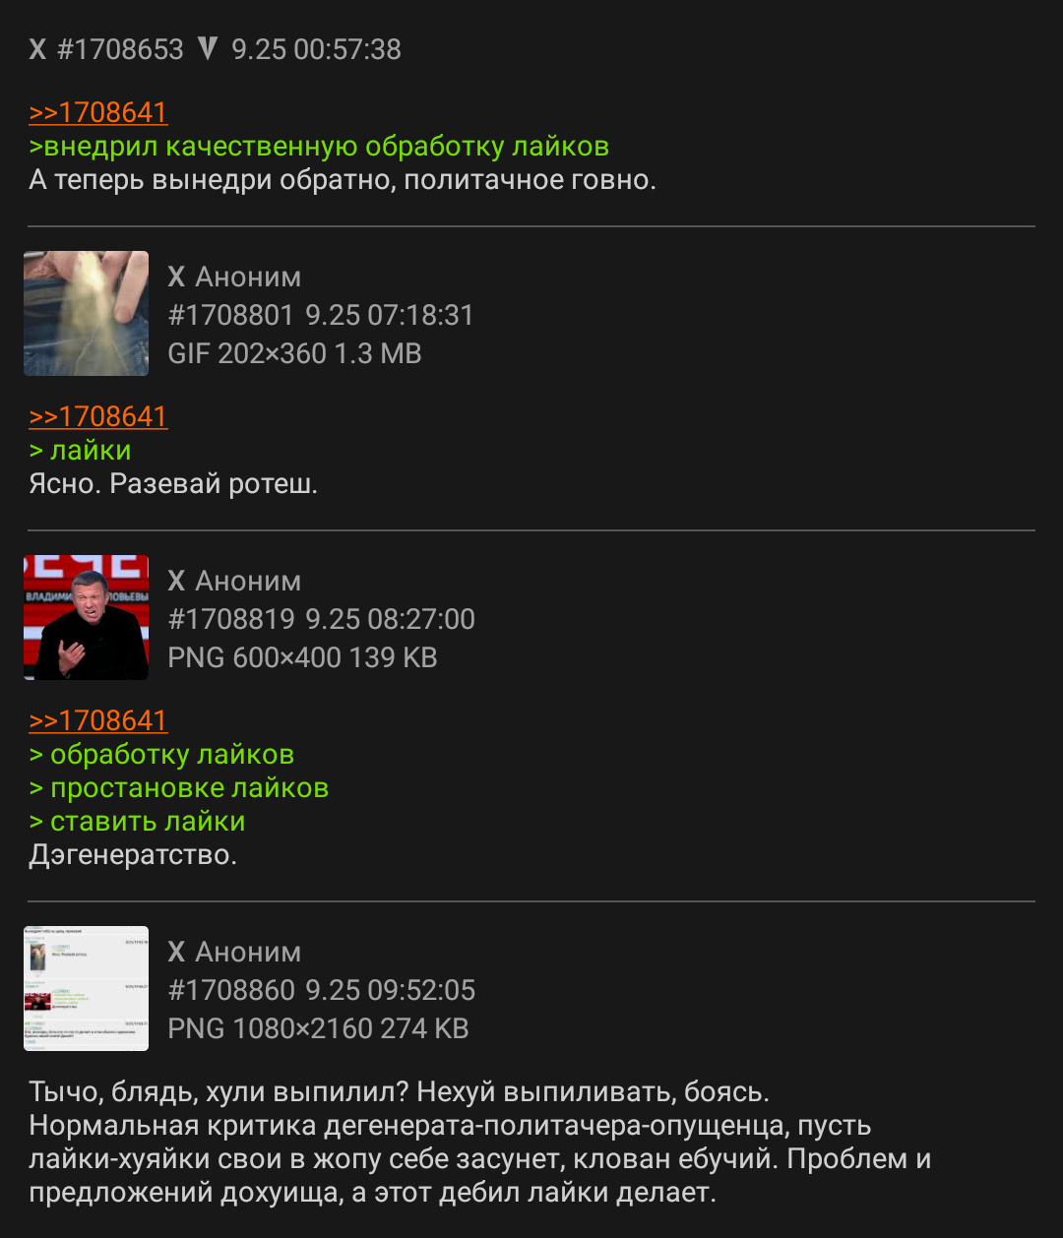Viewport: 1063px width, 1238px height.
Task: Expand the V arrow on post #1708653
Action: tap(207, 48)
